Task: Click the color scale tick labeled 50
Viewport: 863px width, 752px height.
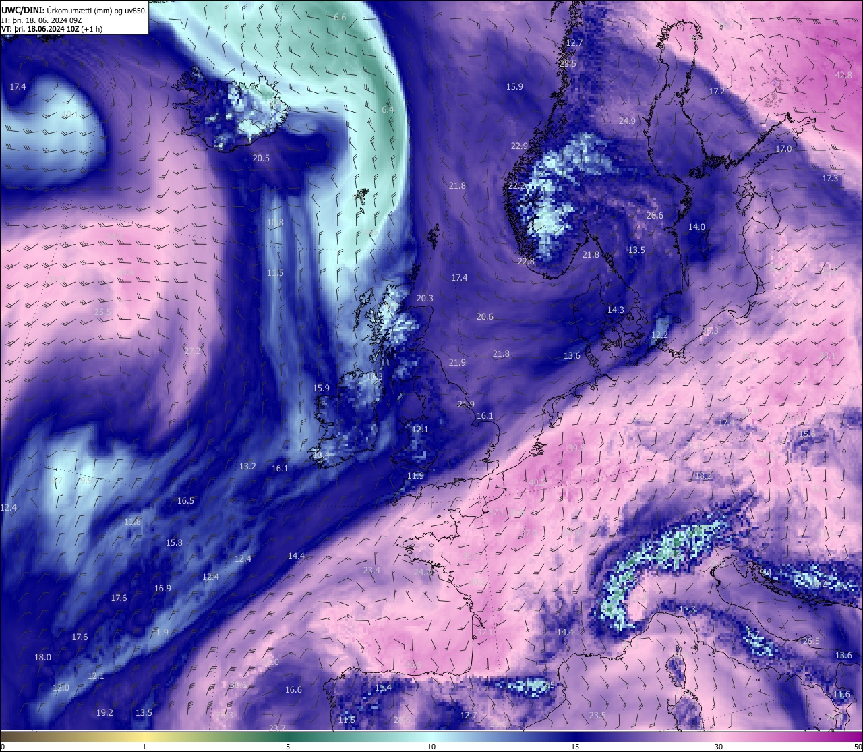Action: [x=857, y=747]
